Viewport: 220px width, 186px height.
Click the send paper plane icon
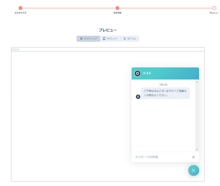pyautogui.click(x=193, y=157)
